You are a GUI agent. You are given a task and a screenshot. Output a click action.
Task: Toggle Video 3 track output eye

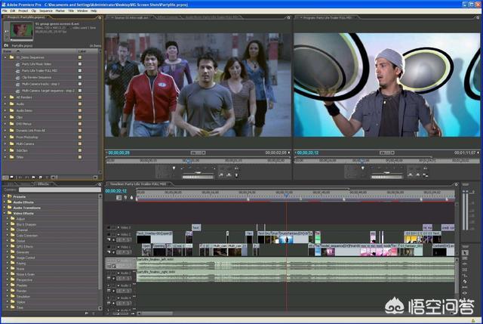(x=109, y=227)
